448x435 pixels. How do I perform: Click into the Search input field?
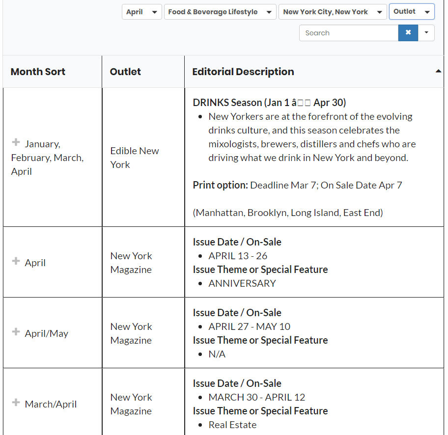(x=349, y=33)
